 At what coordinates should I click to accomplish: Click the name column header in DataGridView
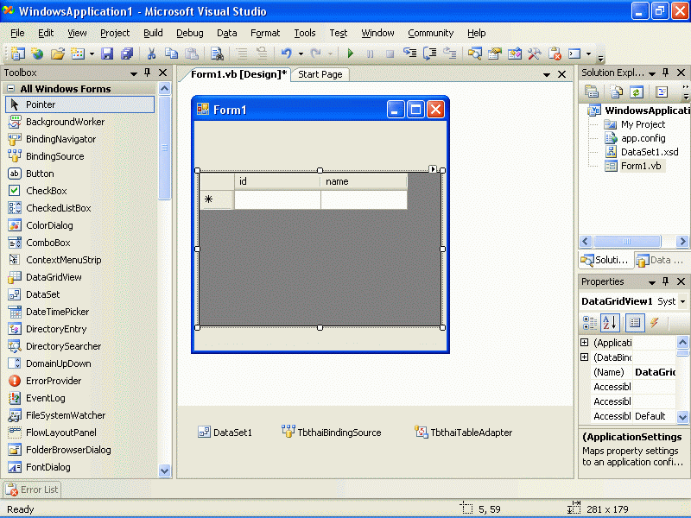pos(364,181)
